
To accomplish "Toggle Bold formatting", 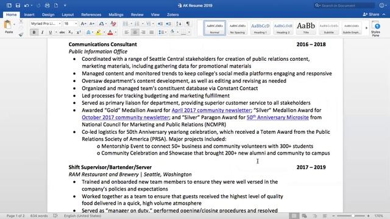I will click(x=34, y=32).
